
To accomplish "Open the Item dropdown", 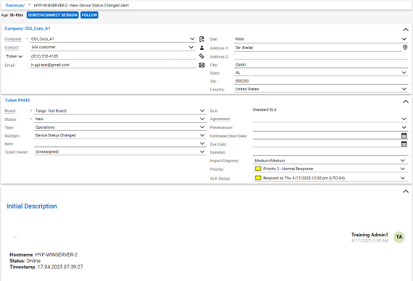I will click(202, 143).
